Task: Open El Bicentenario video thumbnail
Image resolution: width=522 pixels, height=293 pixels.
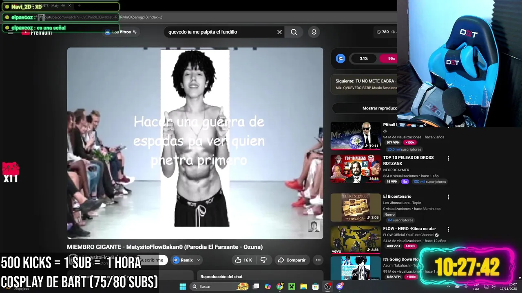Action: pos(356,207)
